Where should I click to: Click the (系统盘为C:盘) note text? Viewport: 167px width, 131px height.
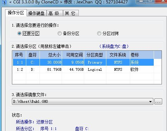point(114,46)
